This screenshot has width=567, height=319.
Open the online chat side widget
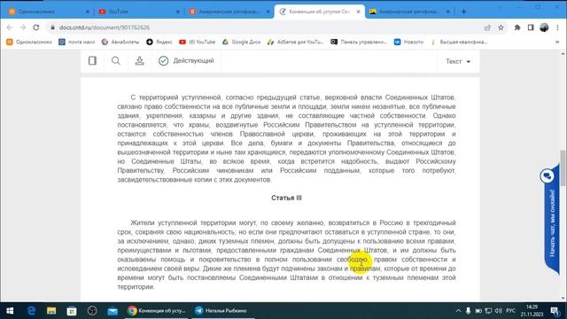tap(551, 220)
